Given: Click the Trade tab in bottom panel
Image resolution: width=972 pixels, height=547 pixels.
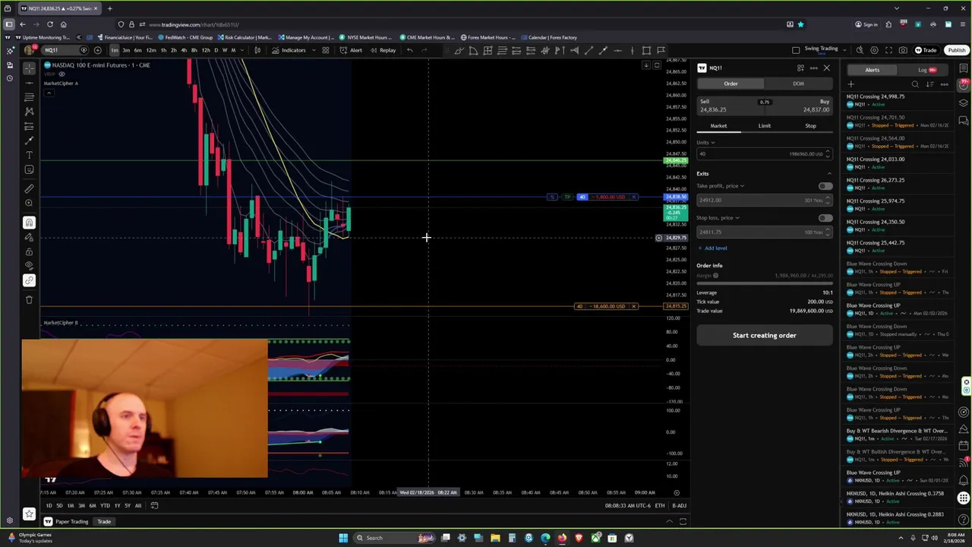Looking at the screenshot, I should tap(104, 522).
